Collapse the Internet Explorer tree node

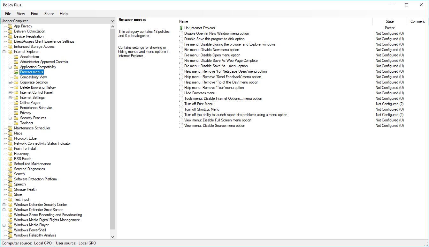pos(4,52)
